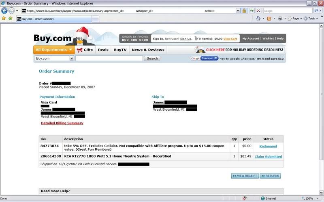Open the Tools menu in command bar

coord(311,19)
